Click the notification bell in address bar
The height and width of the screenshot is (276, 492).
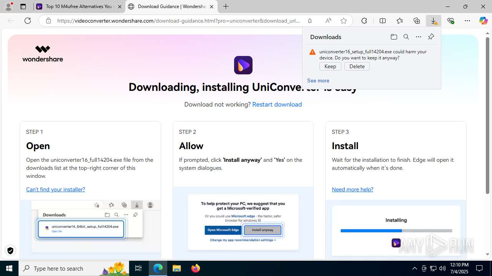click(x=310, y=21)
